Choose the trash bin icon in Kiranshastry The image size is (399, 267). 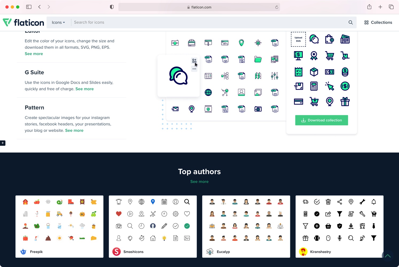coord(328,202)
